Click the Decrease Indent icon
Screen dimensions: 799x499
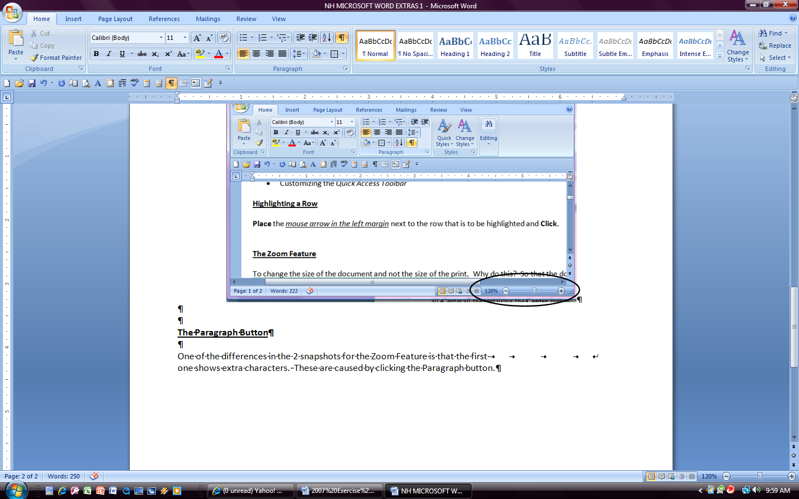300,38
